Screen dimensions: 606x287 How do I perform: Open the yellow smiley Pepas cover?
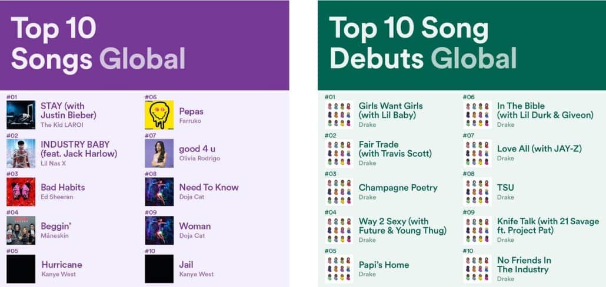click(x=159, y=115)
